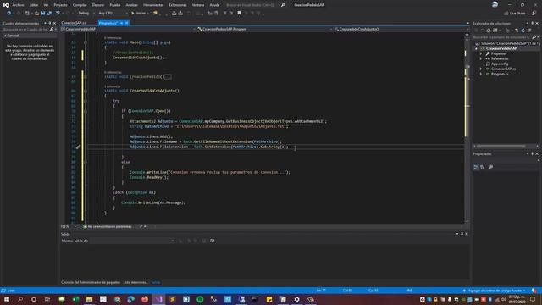542x305 pixels.
Task: Click the Iniciar start debugging button
Action: coord(138,14)
